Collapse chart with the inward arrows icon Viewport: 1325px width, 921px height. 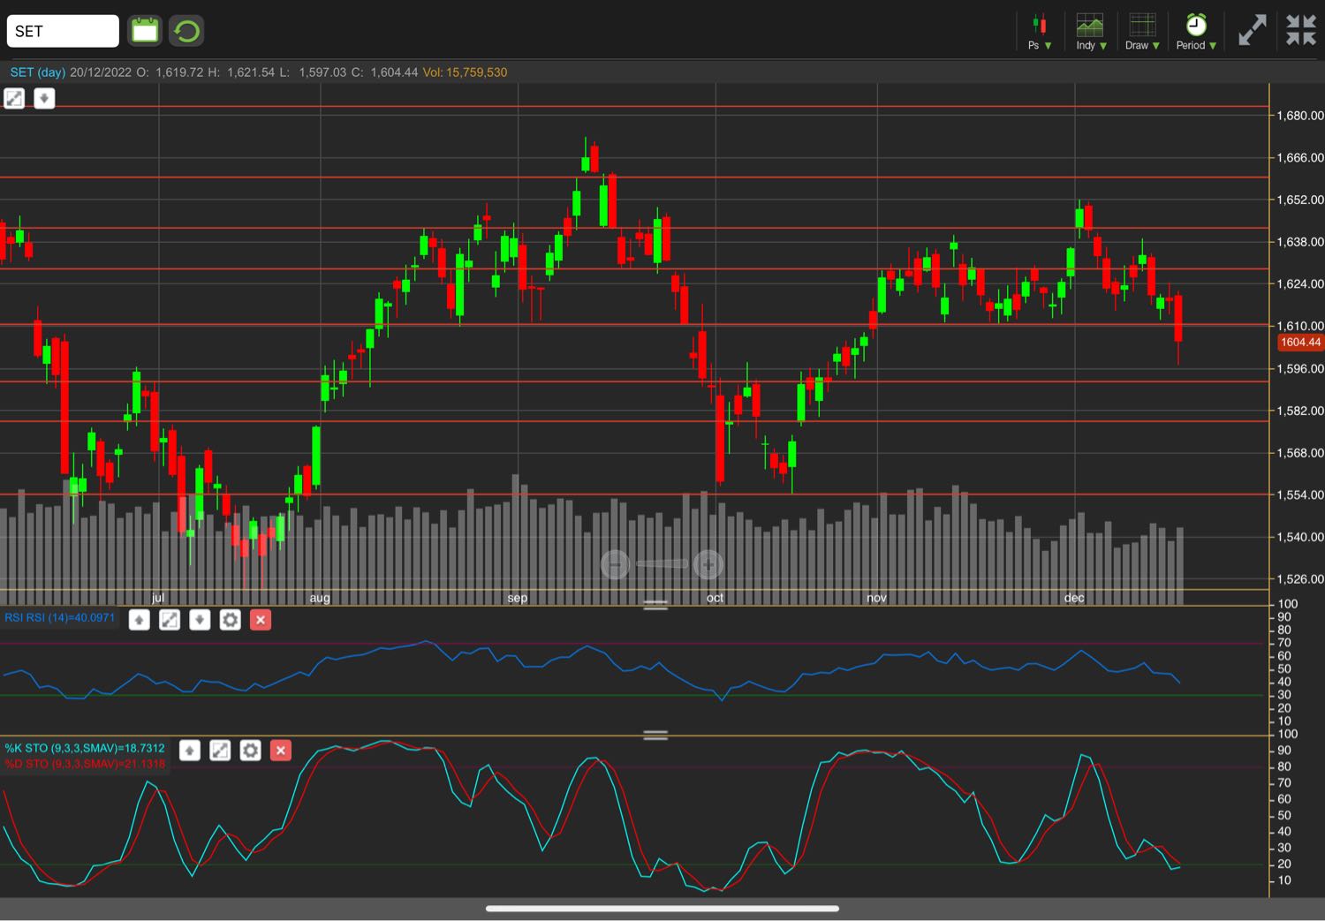tap(1301, 30)
